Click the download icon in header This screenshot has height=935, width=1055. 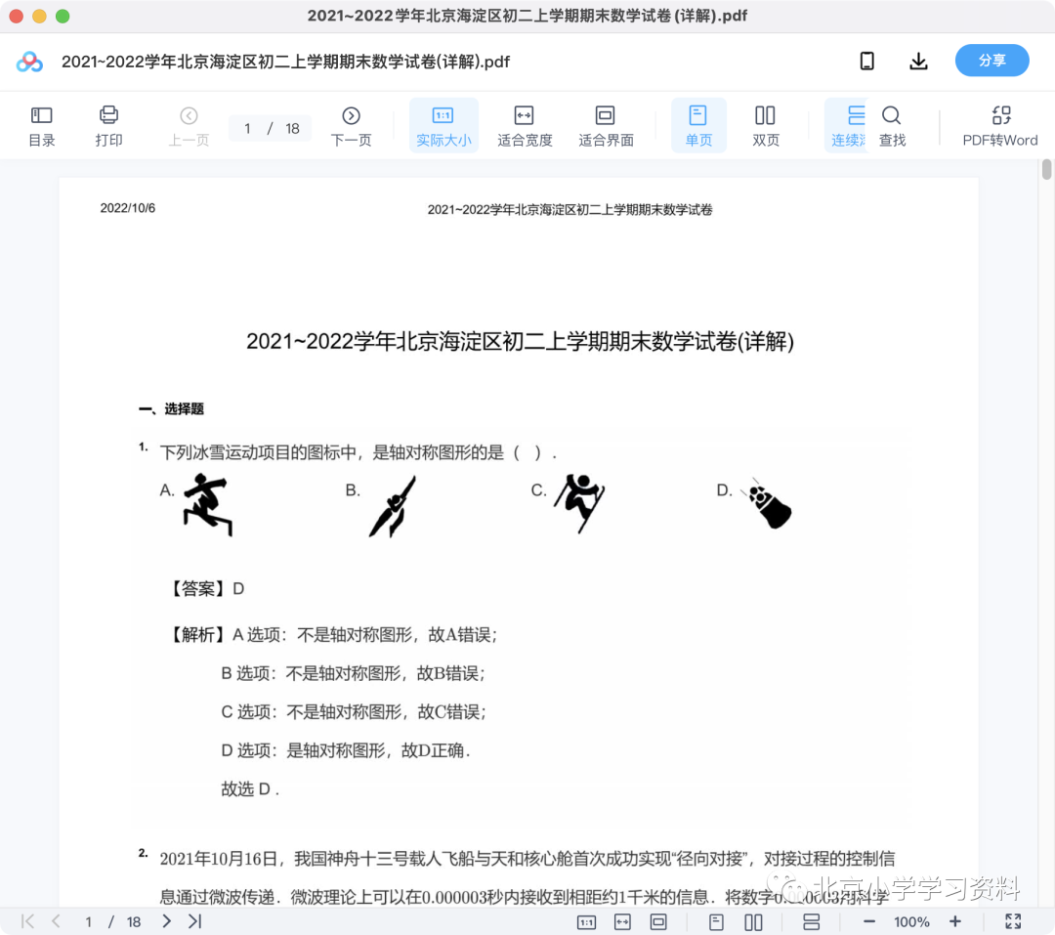click(x=918, y=62)
